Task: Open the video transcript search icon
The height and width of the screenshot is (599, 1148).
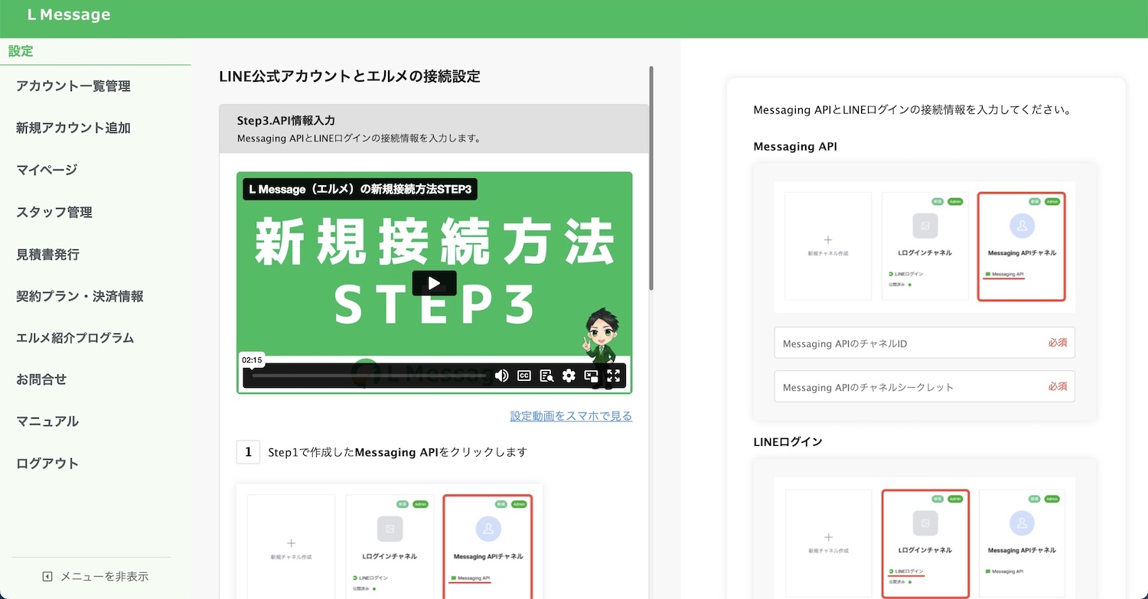Action: click(x=546, y=376)
